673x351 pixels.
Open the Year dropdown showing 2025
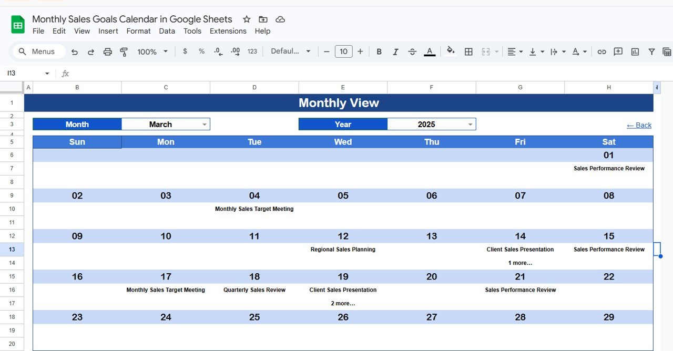470,124
